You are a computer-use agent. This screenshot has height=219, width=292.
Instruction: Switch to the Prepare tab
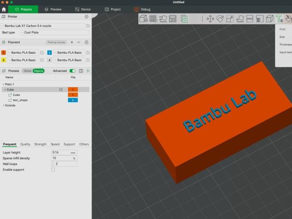click(x=23, y=10)
